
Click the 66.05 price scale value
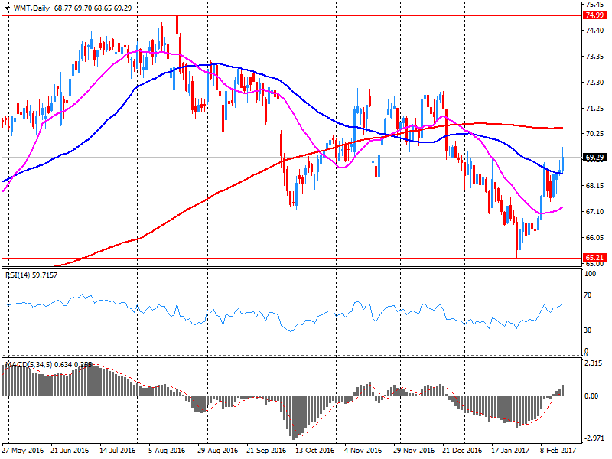click(x=595, y=238)
